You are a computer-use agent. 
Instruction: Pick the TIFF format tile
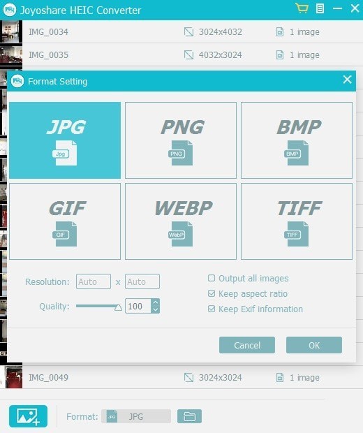pos(297,221)
